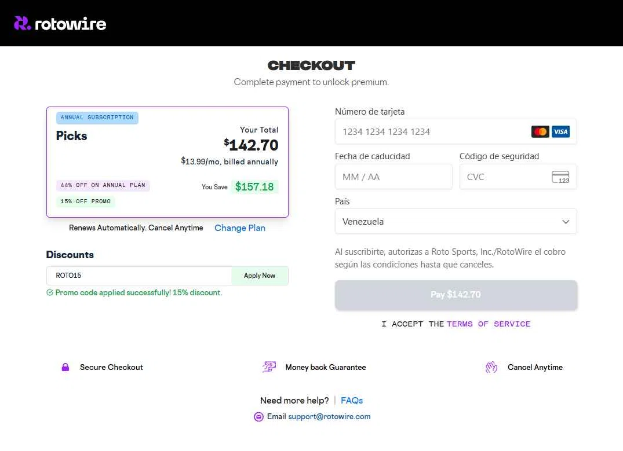Image resolution: width=623 pixels, height=451 pixels.
Task: Click the Picks plan title
Action: coord(71,136)
